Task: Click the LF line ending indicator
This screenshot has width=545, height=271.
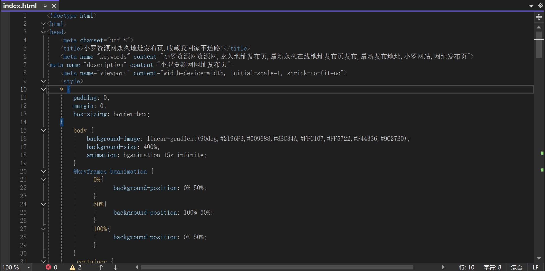Action: (x=536, y=267)
